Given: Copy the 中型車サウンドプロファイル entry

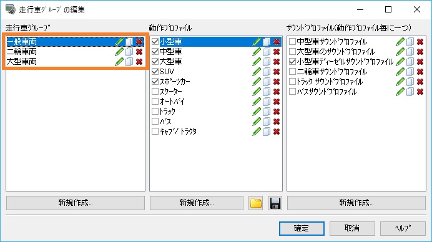Looking at the screenshot, I should tap(410, 42).
